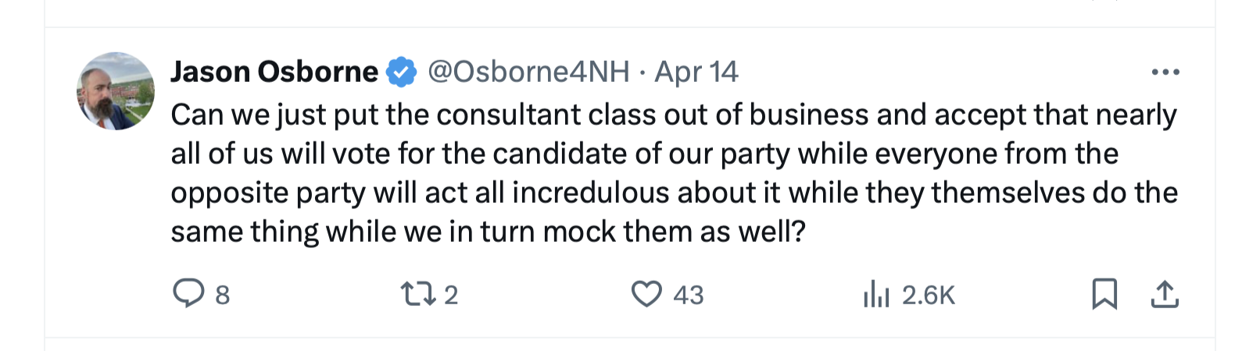Share the tweet via upload arrow icon

pyautogui.click(x=1165, y=294)
